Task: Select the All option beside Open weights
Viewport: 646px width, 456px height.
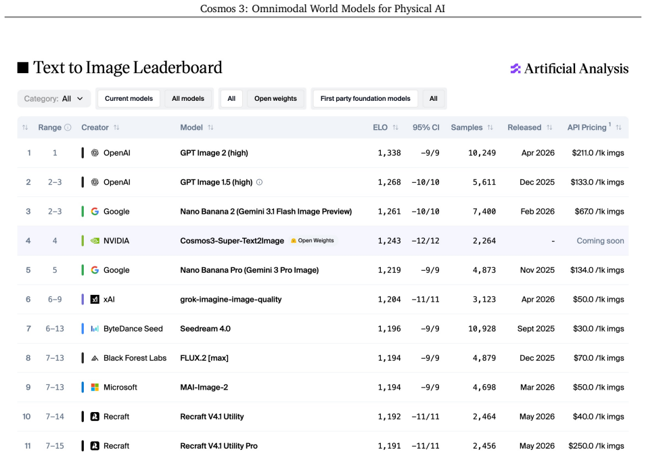Action: (x=231, y=99)
